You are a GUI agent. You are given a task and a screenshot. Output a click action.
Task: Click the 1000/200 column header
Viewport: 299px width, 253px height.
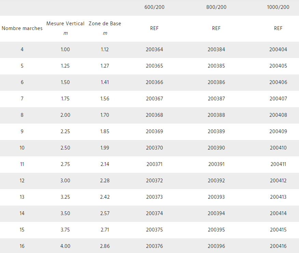(x=278, y=7)
